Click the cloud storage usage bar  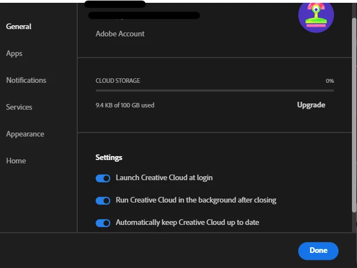coord(215,91)
